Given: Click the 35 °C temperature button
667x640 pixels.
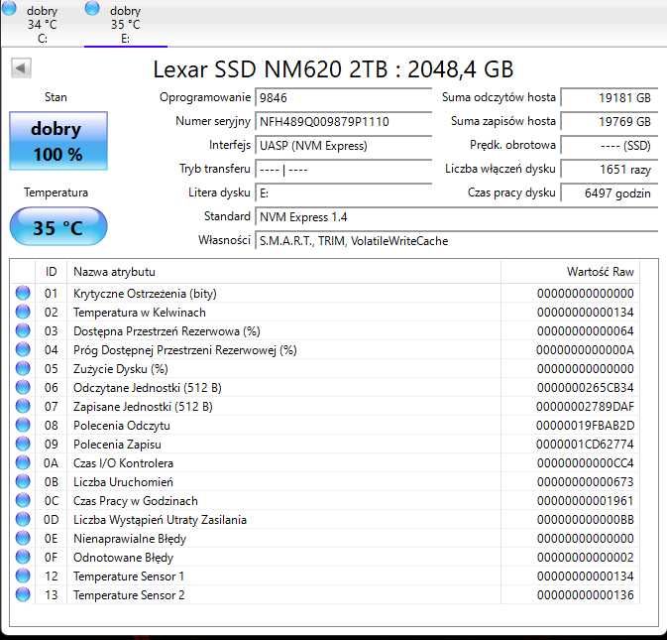Looking at the screenshot, I should pos(58,226).
